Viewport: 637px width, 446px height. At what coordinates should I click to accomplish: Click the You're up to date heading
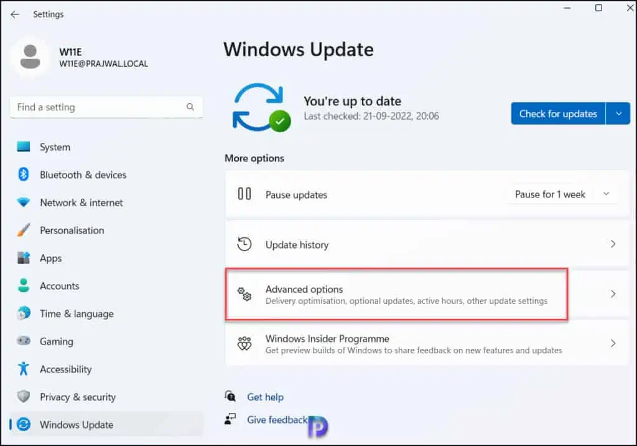click(352, 101)
